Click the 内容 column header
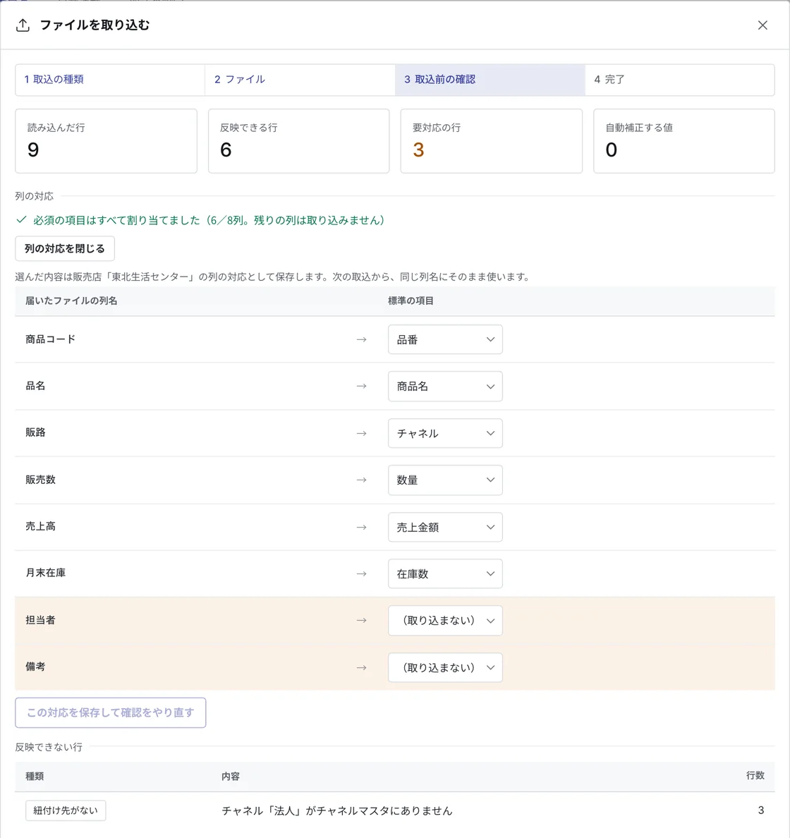 [x=231, y=776]
